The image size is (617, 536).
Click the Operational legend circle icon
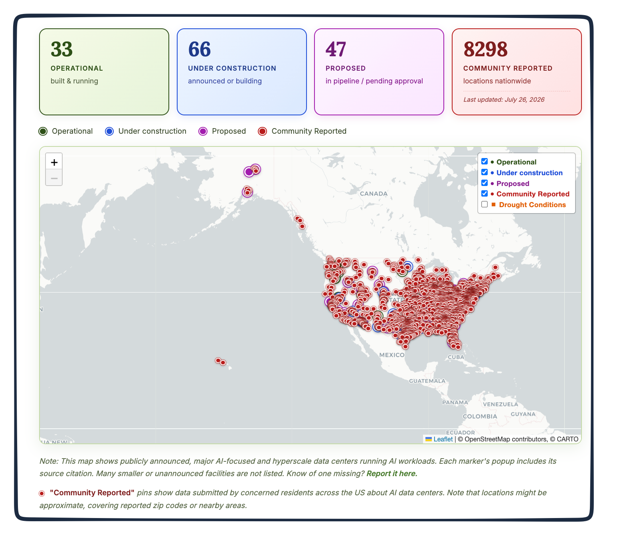tap(43, 131)
